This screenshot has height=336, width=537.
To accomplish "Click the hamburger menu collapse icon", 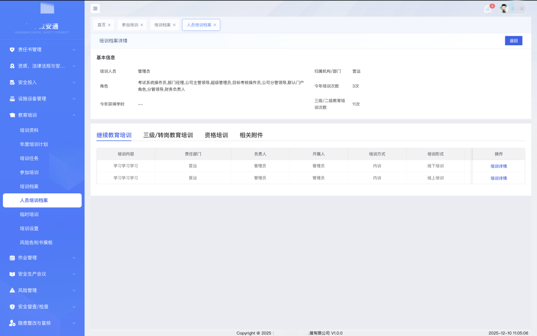I will [x=95, y=8].
